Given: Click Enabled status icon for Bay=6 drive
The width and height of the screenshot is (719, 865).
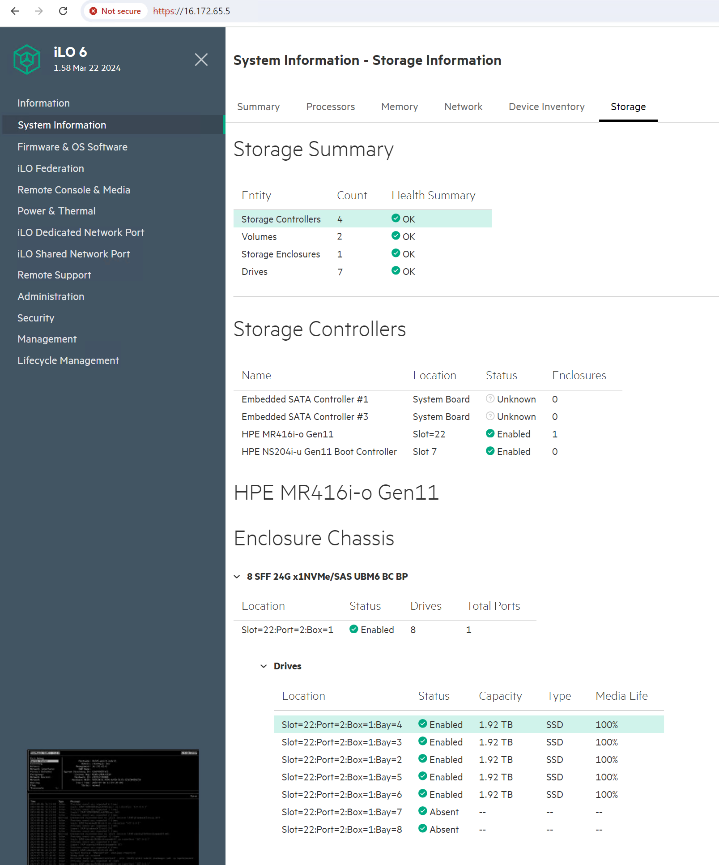Looking at the screenshot, I should click(x=423, y=793).
